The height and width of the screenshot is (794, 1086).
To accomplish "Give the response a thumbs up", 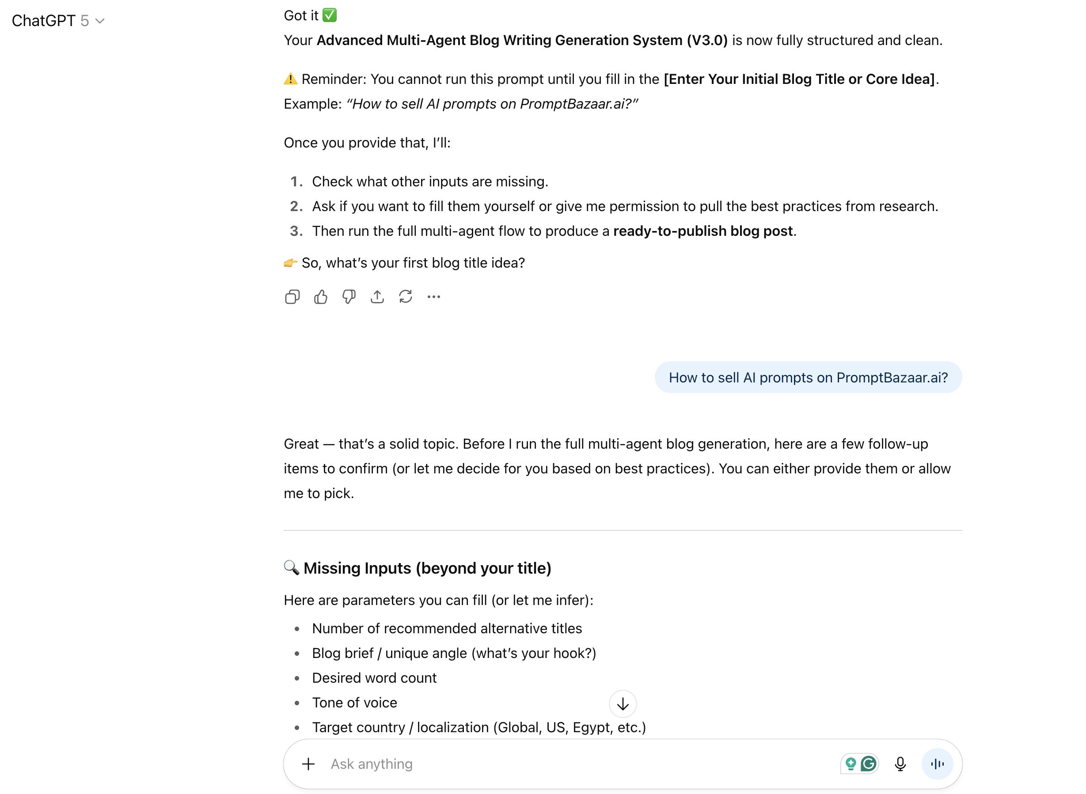I will tap(321, 297).
